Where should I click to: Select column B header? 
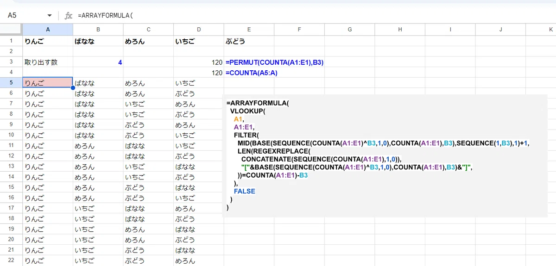98,30
